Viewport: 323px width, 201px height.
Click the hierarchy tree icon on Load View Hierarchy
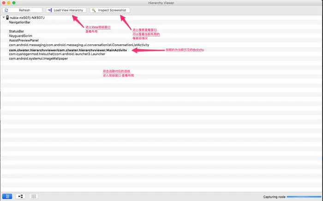[50, 10]
